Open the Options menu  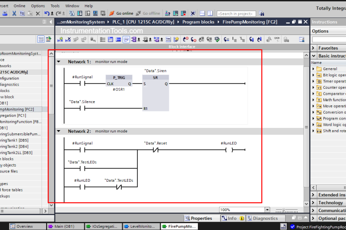38,6
